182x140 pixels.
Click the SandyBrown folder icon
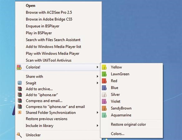click(x=104, y=108)
